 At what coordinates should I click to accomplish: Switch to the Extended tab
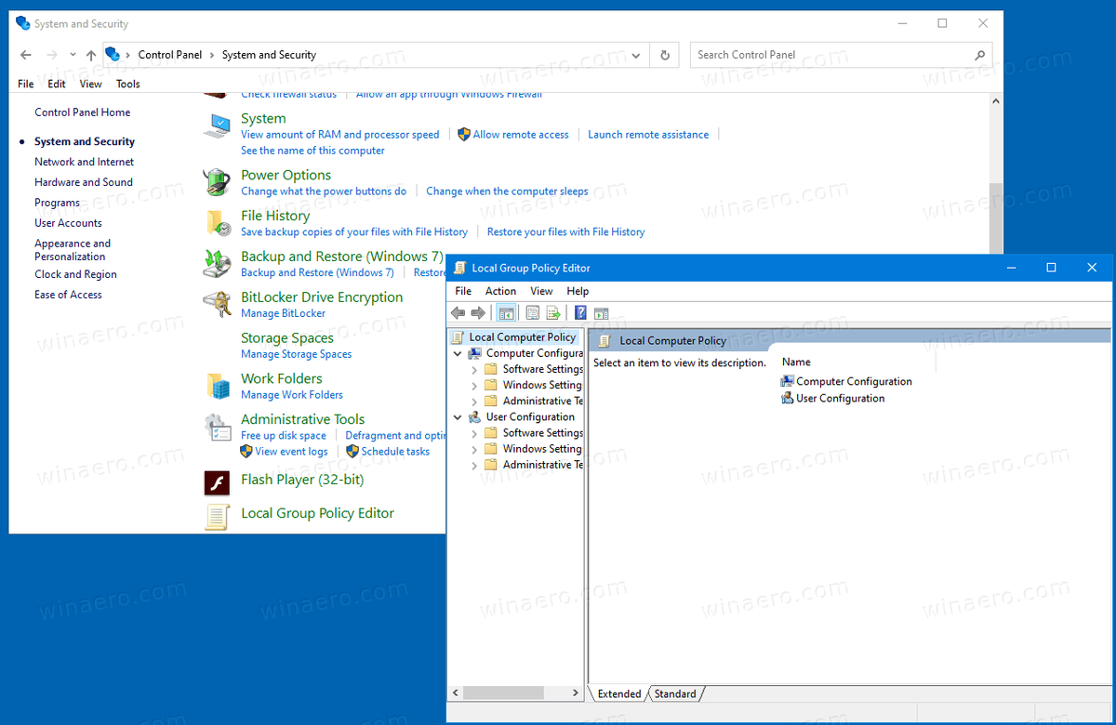[x=619, y=693]
